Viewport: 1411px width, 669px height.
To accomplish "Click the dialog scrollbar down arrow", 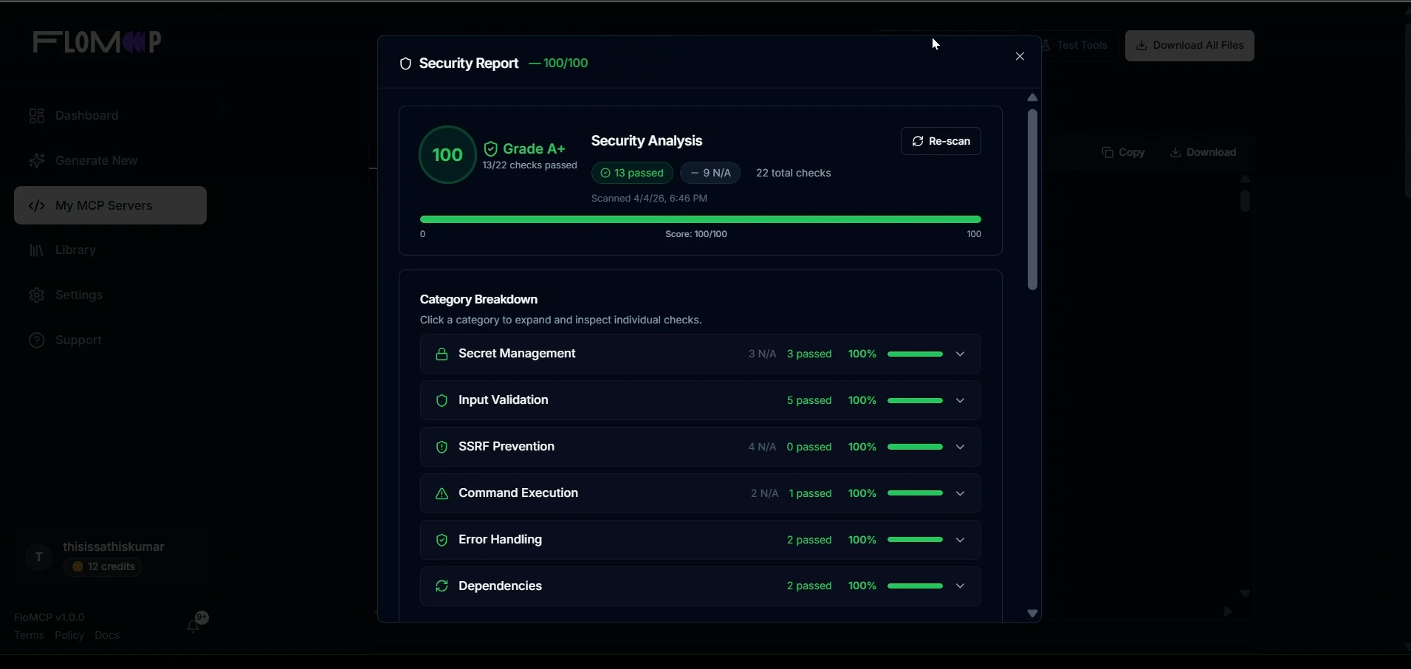I will [1032, 614].
